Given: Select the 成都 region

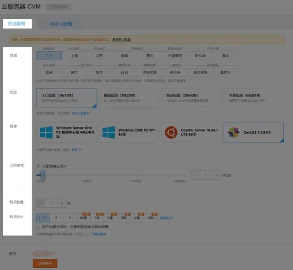Looking at the screenshot, I should point(125,56).
